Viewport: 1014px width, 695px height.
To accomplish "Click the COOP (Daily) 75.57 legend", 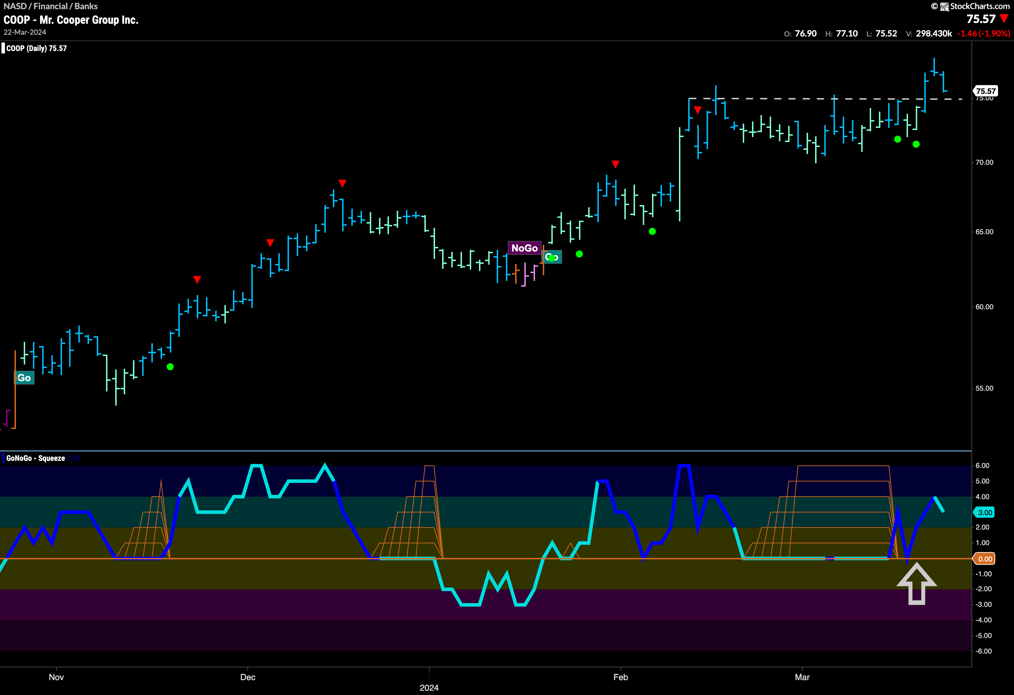I will tap(37, 48).
